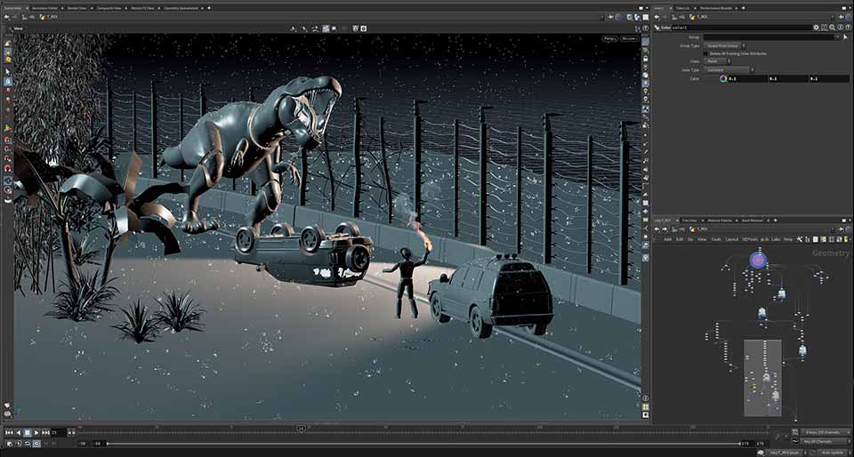854x457 pixels.
Task: Click the pin icon in network editor path bar
Action: (842, 229)
